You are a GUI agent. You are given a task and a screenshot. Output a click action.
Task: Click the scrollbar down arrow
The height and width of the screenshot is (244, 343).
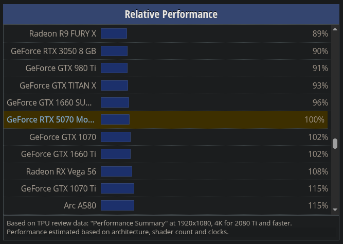(x=335, y=210)
